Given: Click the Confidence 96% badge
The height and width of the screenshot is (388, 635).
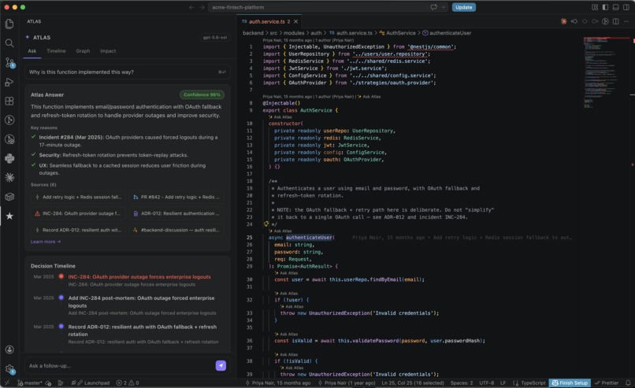Looking at the screenshot, I should (202, 94).
